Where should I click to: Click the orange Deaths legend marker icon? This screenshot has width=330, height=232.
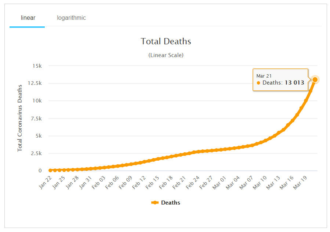155,202
